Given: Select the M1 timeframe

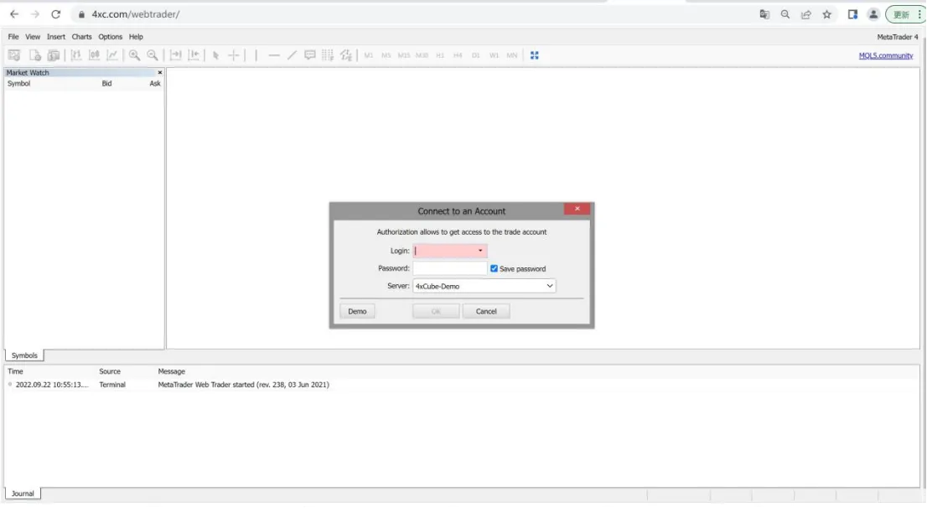Looking at the screenshot, I should (368, 55).
